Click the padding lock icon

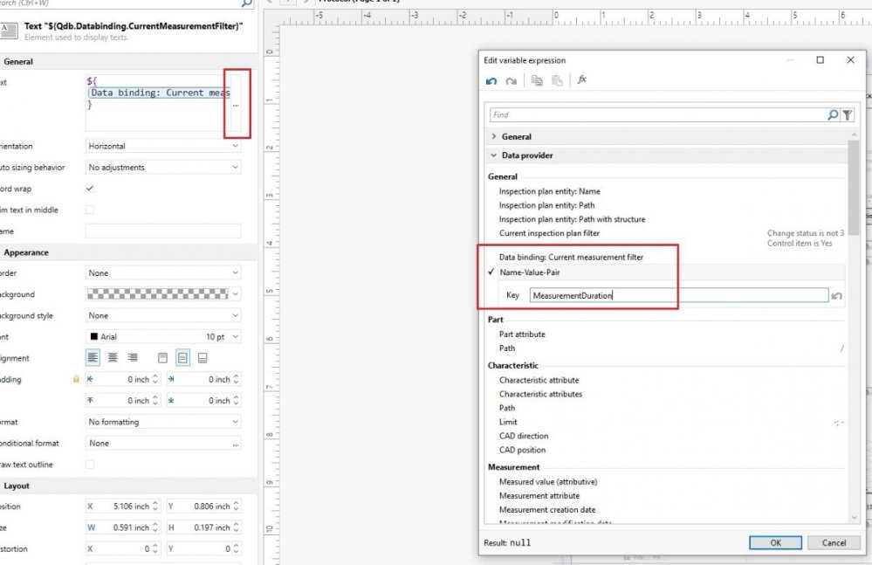[x=77, y=380]
